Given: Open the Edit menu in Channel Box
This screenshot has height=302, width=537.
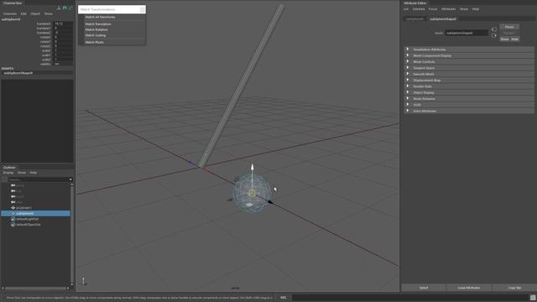Looking at the screenshot, I should click(x=23, y=14).
